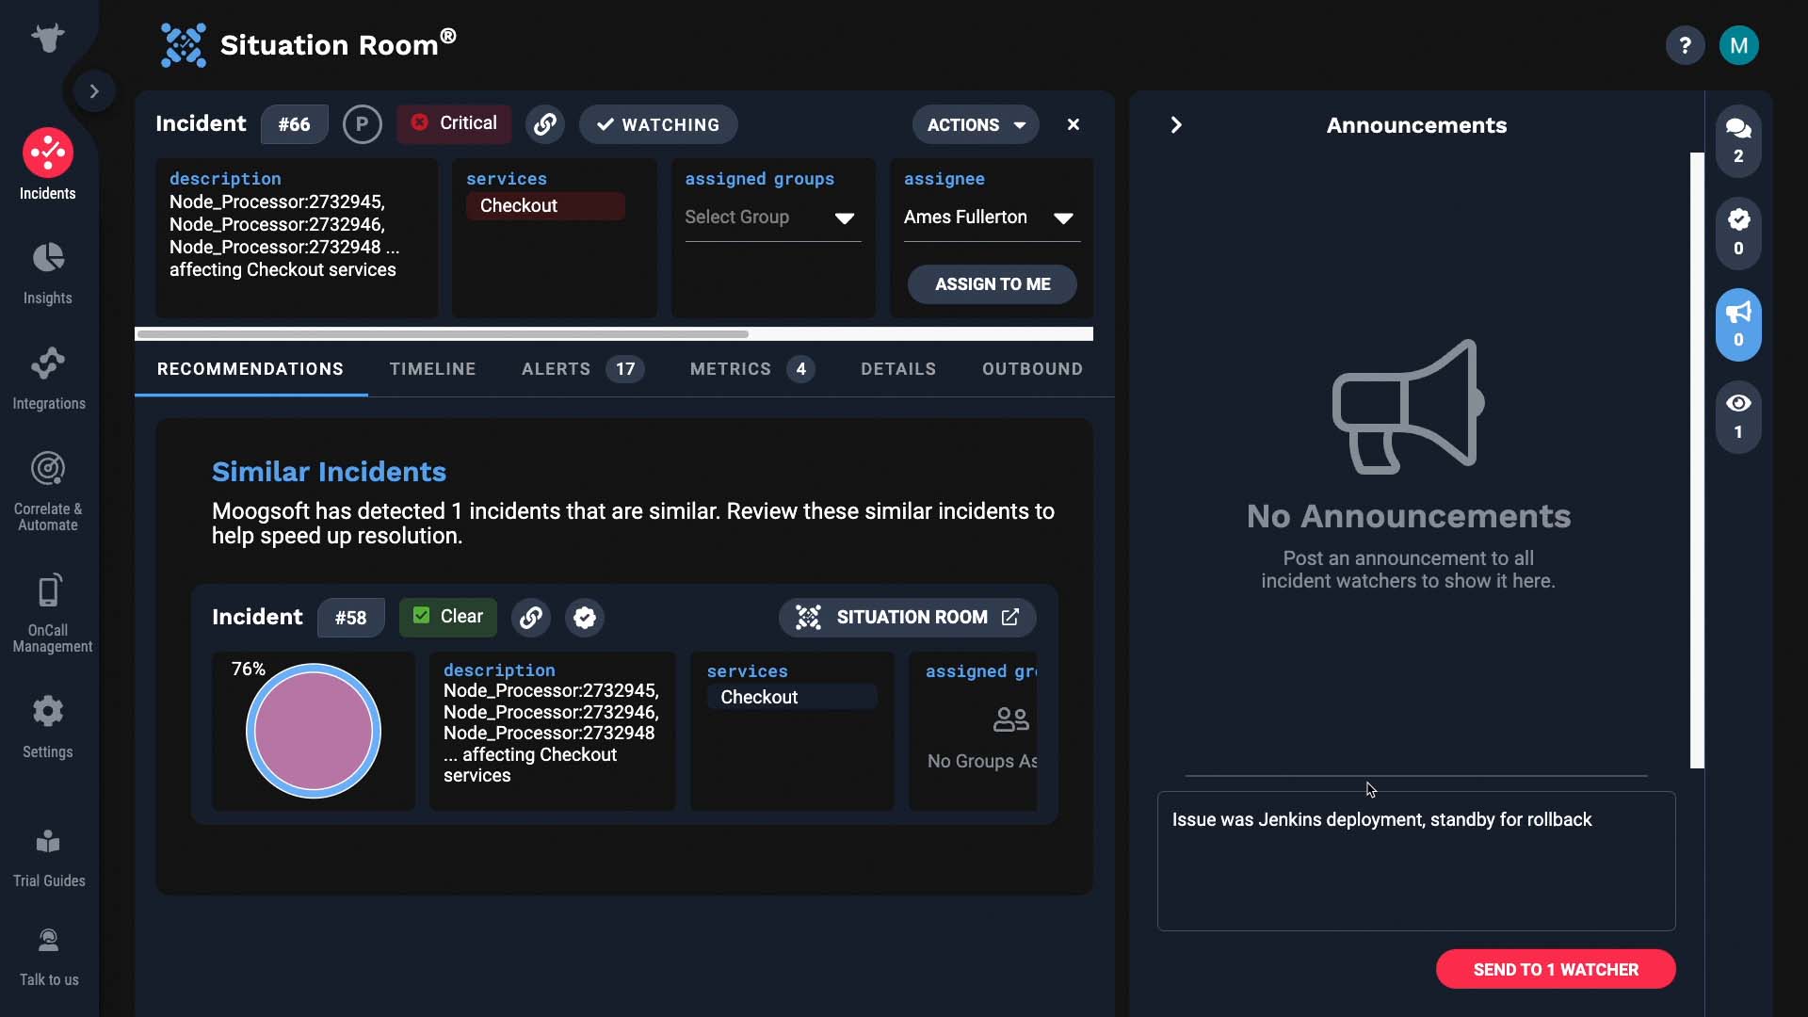Click the Moogsoft cow logo

[48, 39]
